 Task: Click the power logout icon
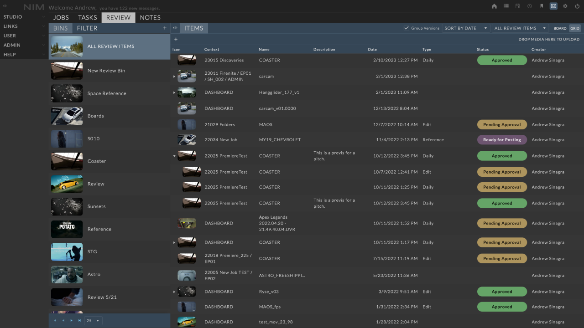coord(577,6)
